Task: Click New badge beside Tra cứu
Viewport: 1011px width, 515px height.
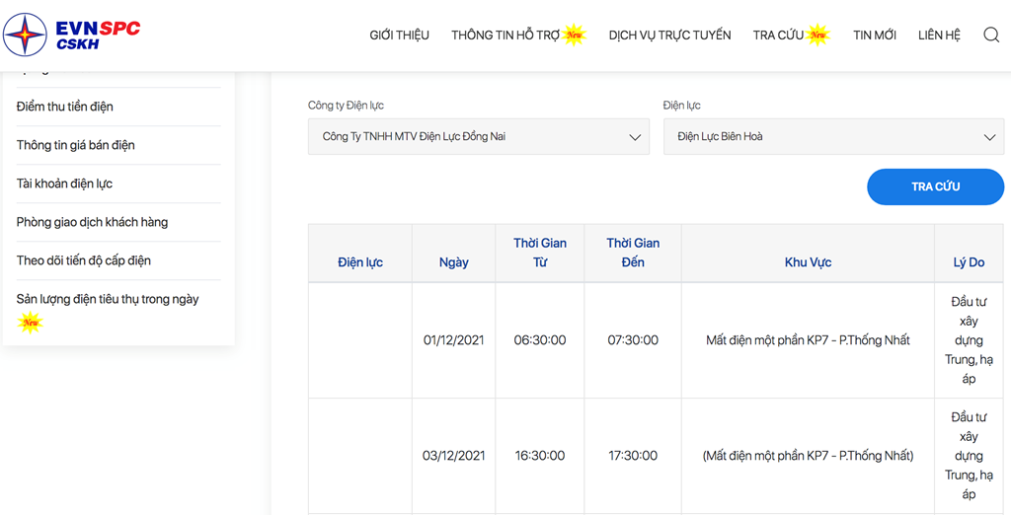Action: [817, 35]
